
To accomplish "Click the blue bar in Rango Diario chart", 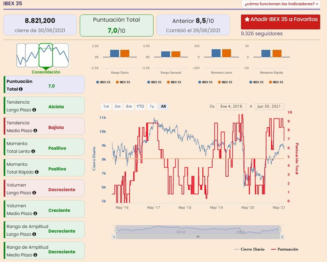I will (x=114, y=54).
